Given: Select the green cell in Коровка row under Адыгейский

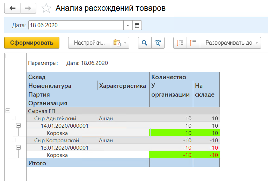Looking at the screenshot, I should pyautogui.click(x=171, y=133).
